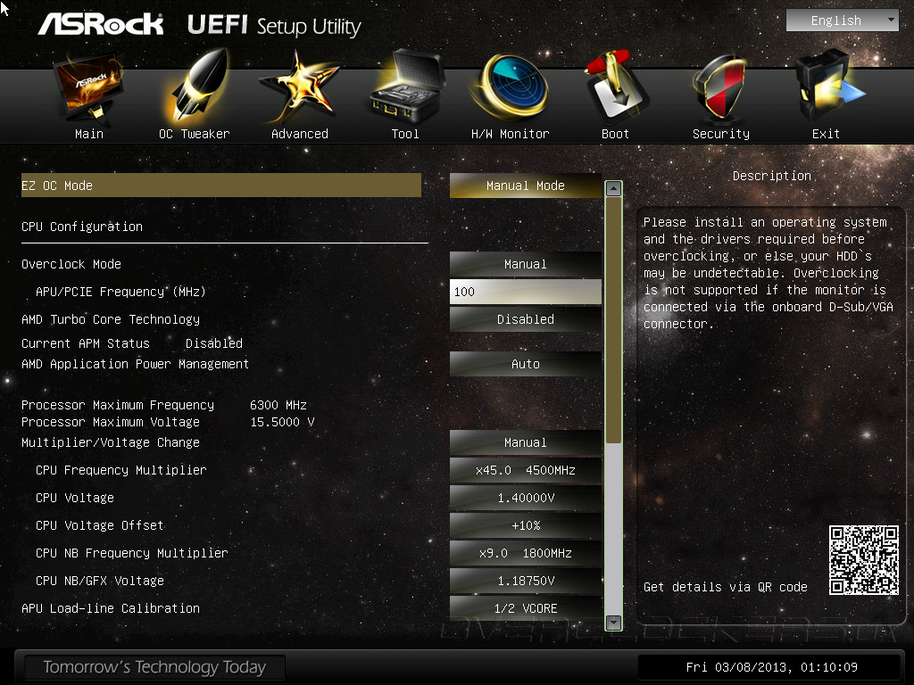Click the settings list scrollbar thumb
The width and height of the screenshot is (914, 685).
(613, 320)
